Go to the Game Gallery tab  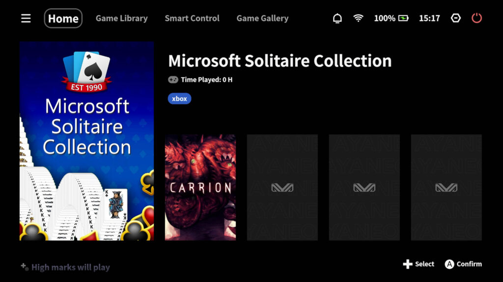262,18
